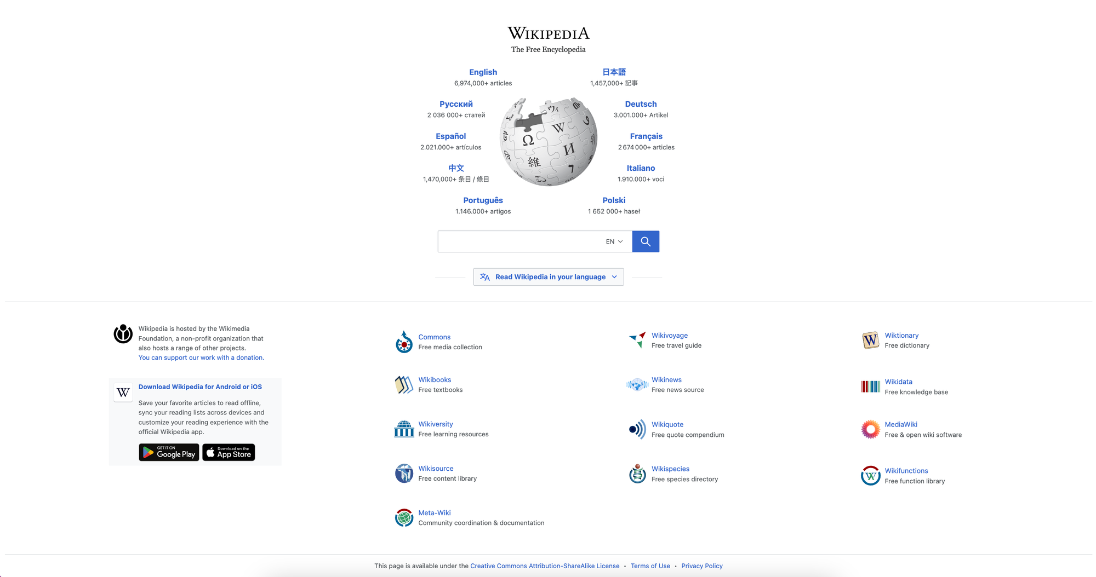
Task: Open the EN search language dropdown
Action: [x=614, y=241]
